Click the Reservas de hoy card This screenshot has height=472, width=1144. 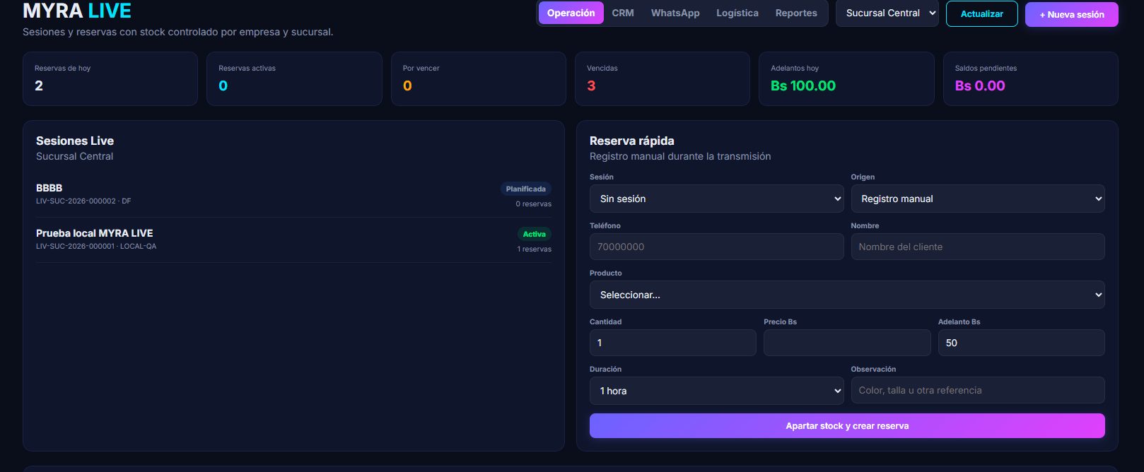(110, 78)
